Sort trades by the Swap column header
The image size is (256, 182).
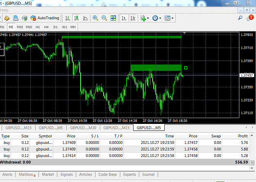211,136
